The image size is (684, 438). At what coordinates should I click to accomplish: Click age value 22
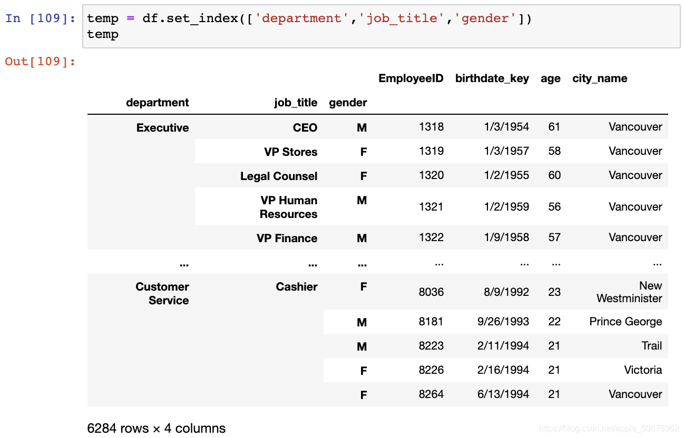click(554, 322)
